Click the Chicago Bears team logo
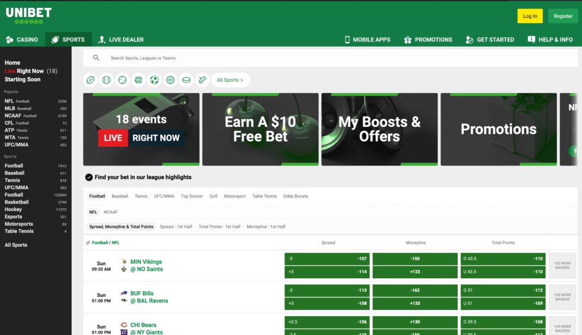Image resolution: width=582 pixels, height=335 pixels. coord(124,325)
